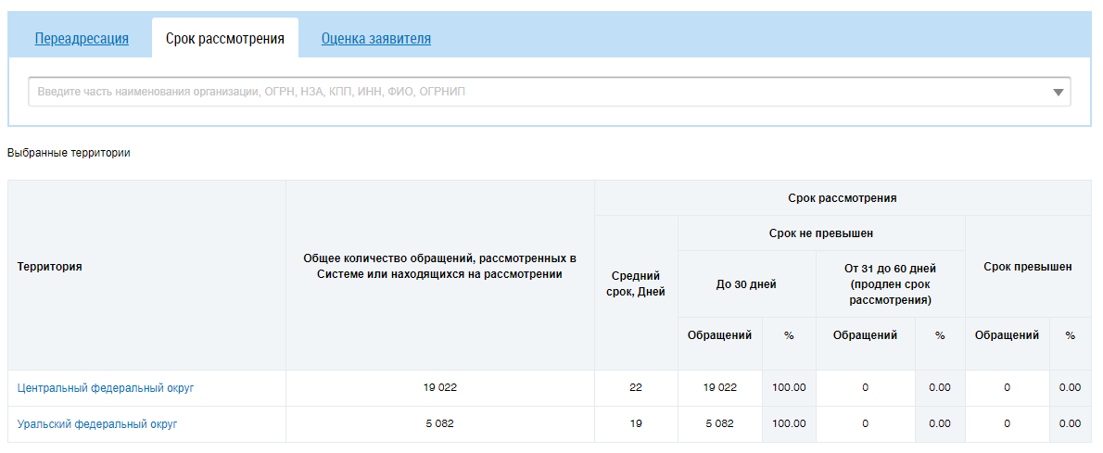Switch to the Оценка заявителя tab
1103x453 pixels.
(375, 39)
